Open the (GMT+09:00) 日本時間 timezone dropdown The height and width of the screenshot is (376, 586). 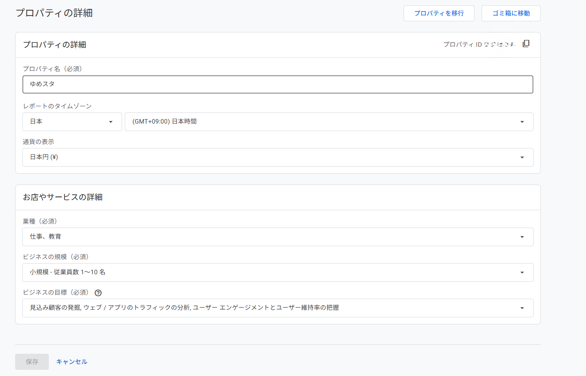[329, 122]
